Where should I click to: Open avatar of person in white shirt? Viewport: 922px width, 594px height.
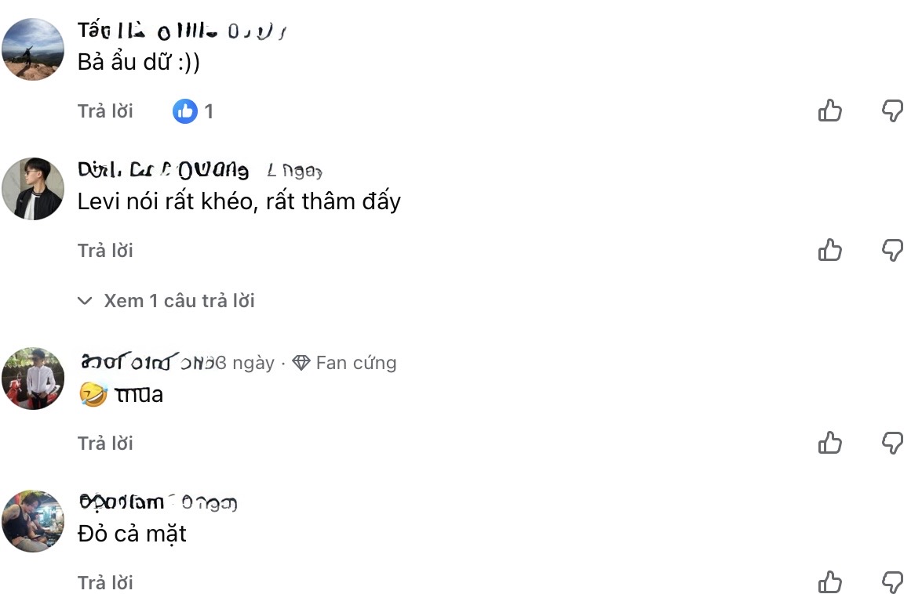click(33, 378)
